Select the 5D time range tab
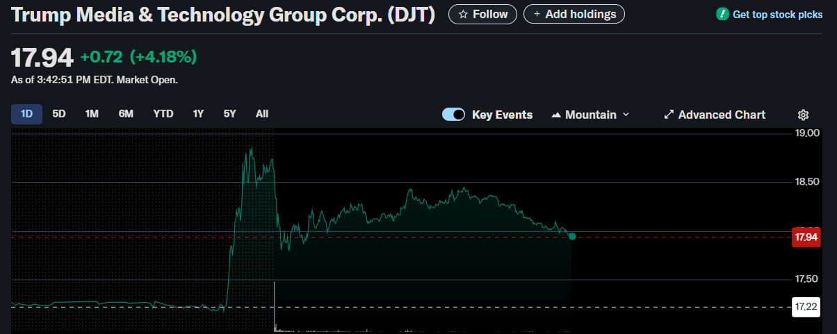The image size is (837, 334). coord(59,114)
